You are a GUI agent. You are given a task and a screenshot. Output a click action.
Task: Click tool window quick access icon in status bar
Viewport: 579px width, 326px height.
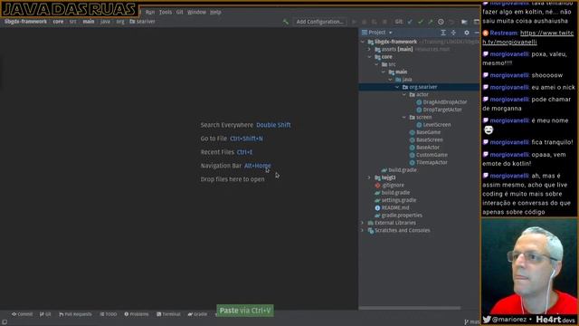point(4,322)
